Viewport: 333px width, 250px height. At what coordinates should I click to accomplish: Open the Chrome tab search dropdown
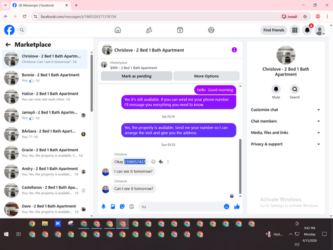(5, 5)
